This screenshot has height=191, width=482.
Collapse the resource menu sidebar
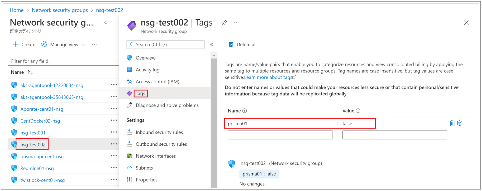pyautogui.click(x=212, y=45)
